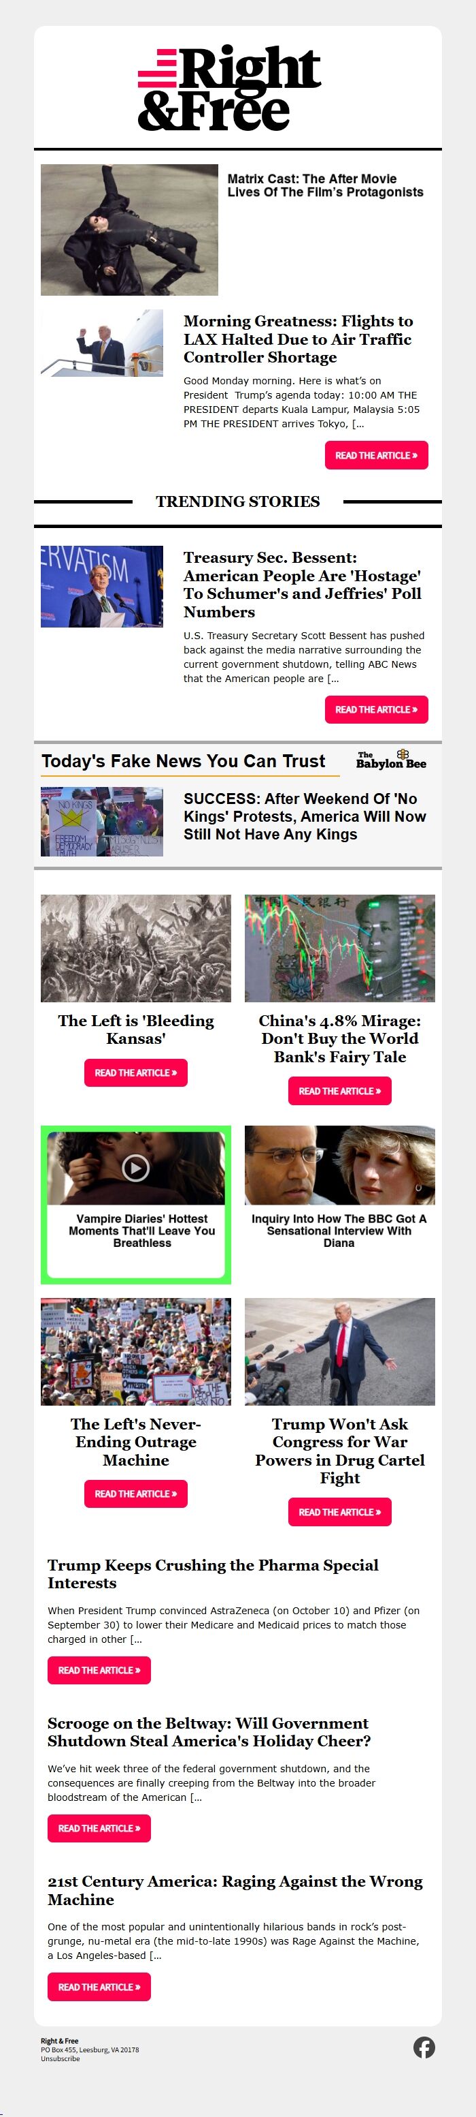Viewport: 476px width, 2117px height.
Task: Open The Babylon Bee logo
Action: [390, 759]
